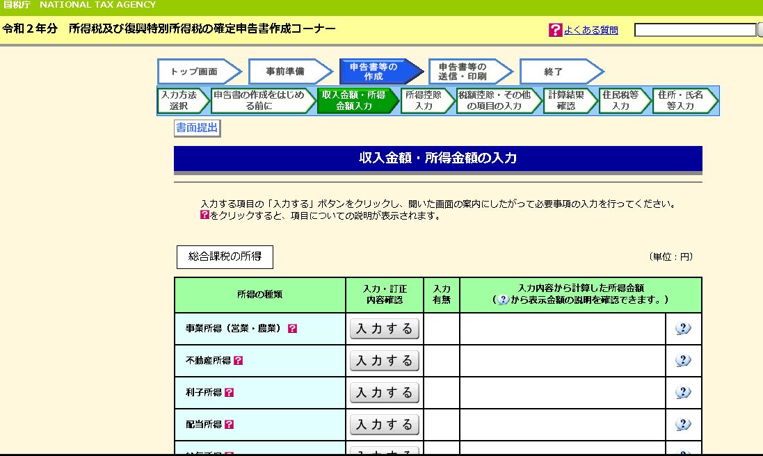This screenshot has height=456, width=763.
Task: Open amount explanation bubble in 配当所得 row
Action: pyautogui.click(x=683, y=425)
